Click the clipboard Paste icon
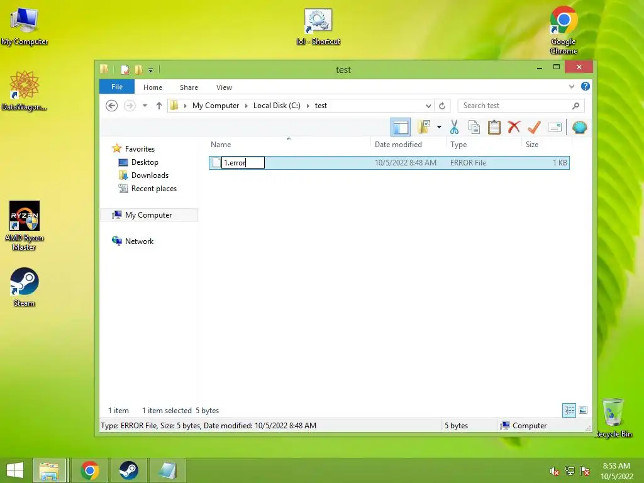 (x=494, y=127)
